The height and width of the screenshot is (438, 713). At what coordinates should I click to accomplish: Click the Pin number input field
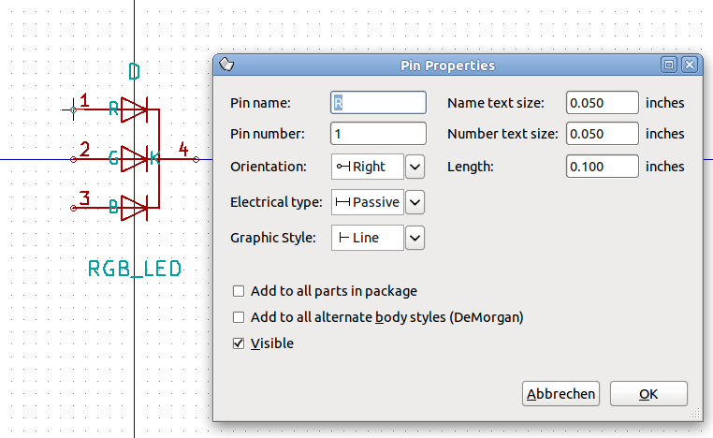[x=378, y=134]
